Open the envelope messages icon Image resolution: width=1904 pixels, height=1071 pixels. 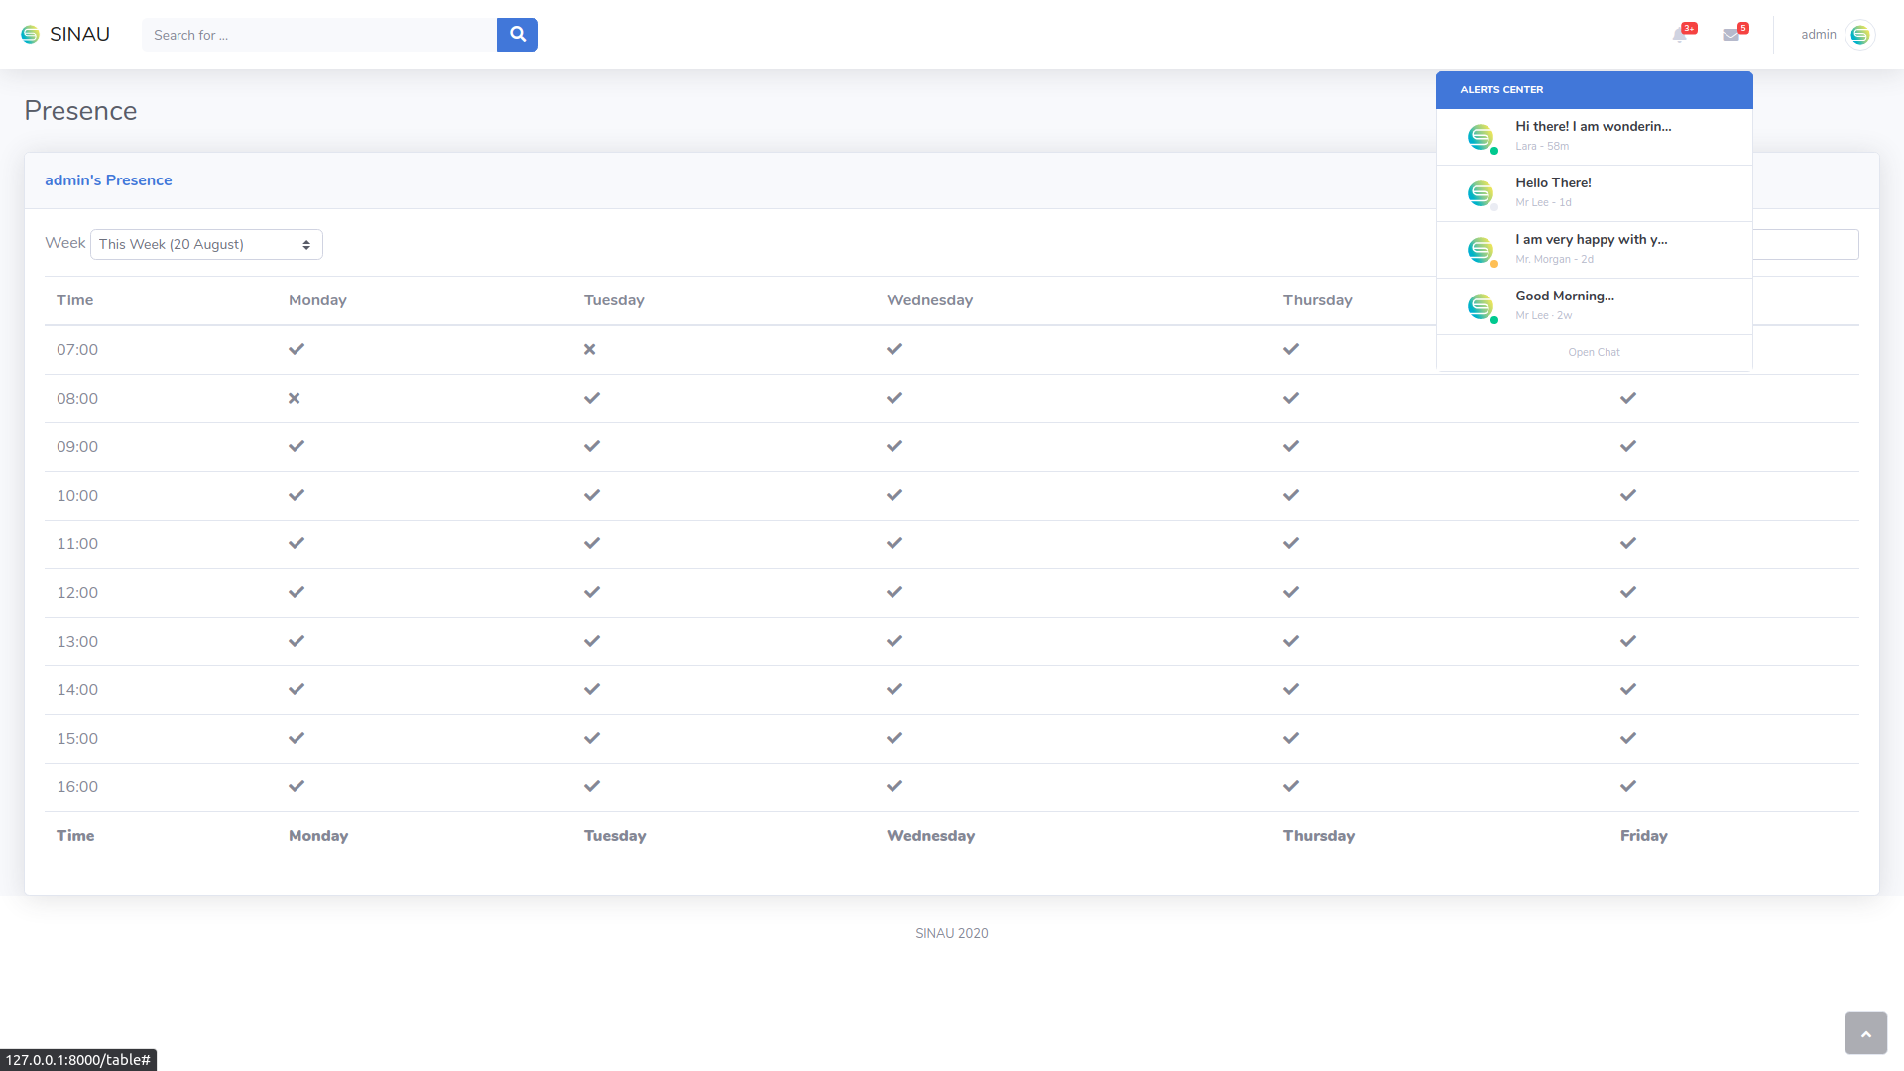1730,35
